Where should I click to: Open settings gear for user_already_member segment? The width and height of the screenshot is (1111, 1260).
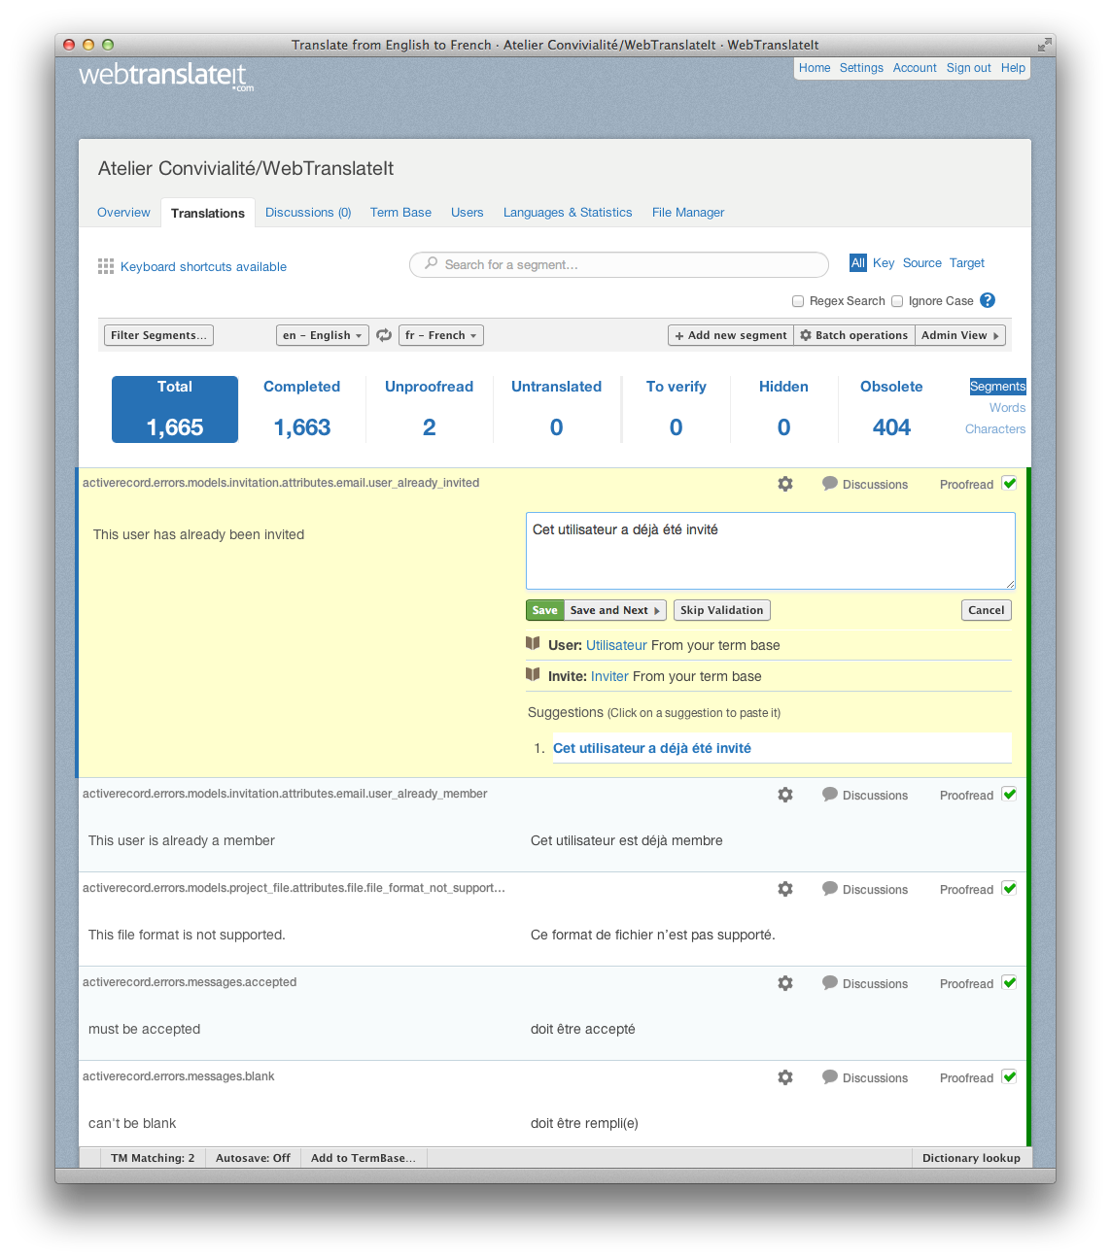coord(785,795)
